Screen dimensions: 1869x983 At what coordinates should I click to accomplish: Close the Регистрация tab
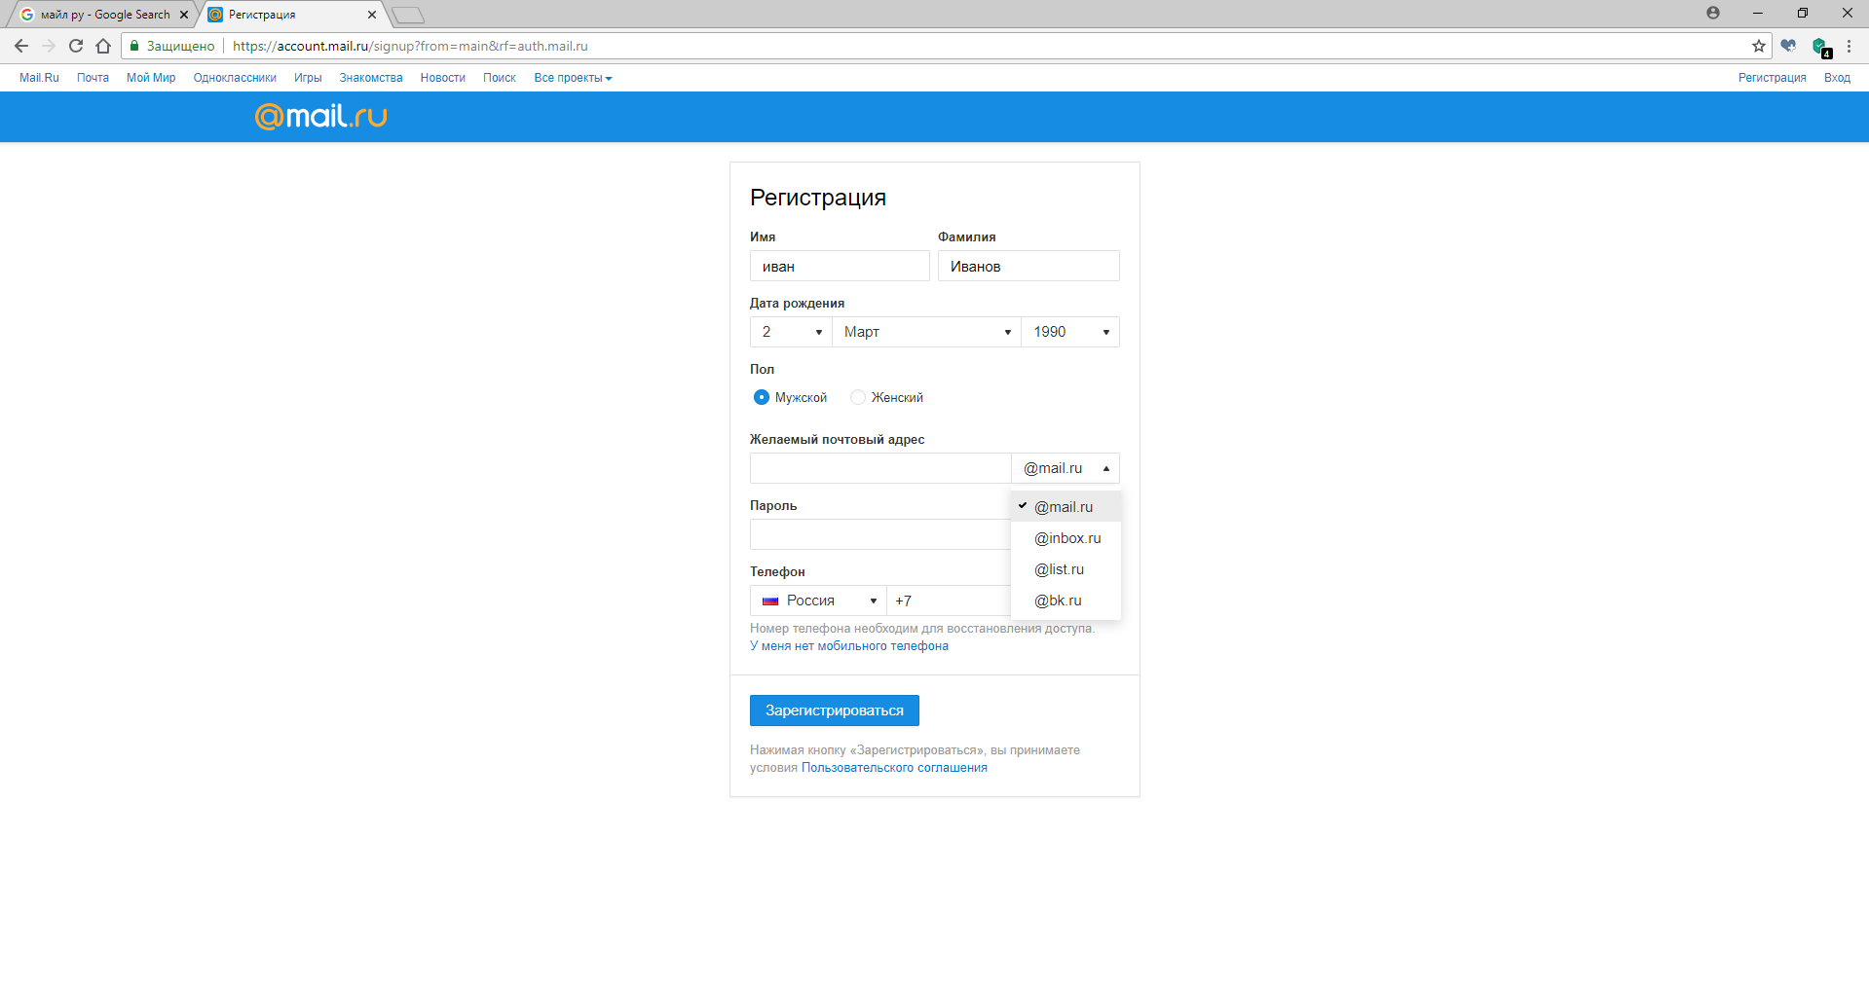click(x=372, y=15)
